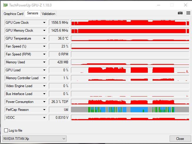Expand the GPU Memory Clock dropdown arrow
The height and width of the screenshot is (144, 192).
[44, 31]
